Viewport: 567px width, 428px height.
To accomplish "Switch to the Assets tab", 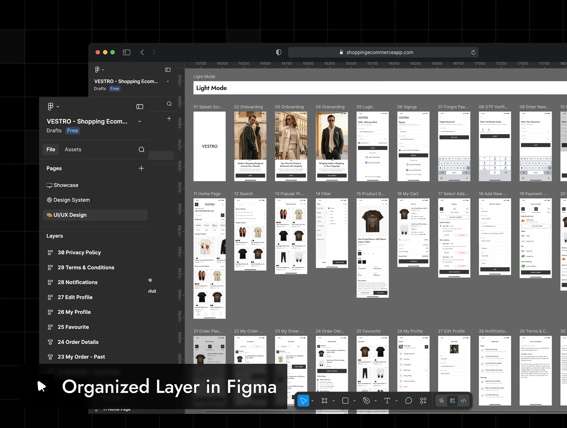I will 73,149.
